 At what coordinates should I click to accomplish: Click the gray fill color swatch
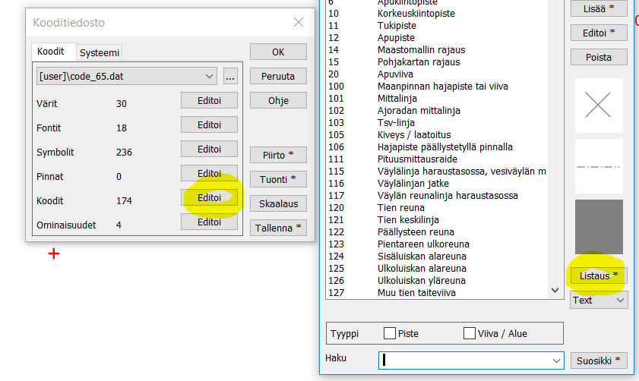pyautogui.click(x=598, y=226)
